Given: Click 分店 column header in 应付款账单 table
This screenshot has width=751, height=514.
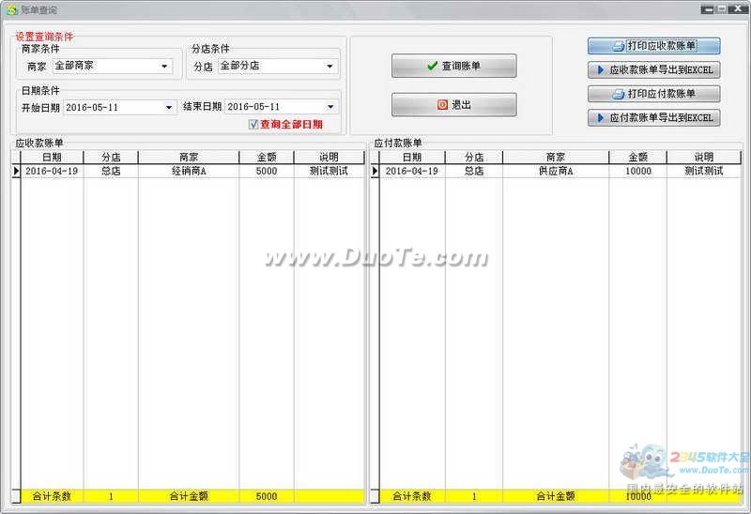Looking at the screenshot, I should (474, 158).
